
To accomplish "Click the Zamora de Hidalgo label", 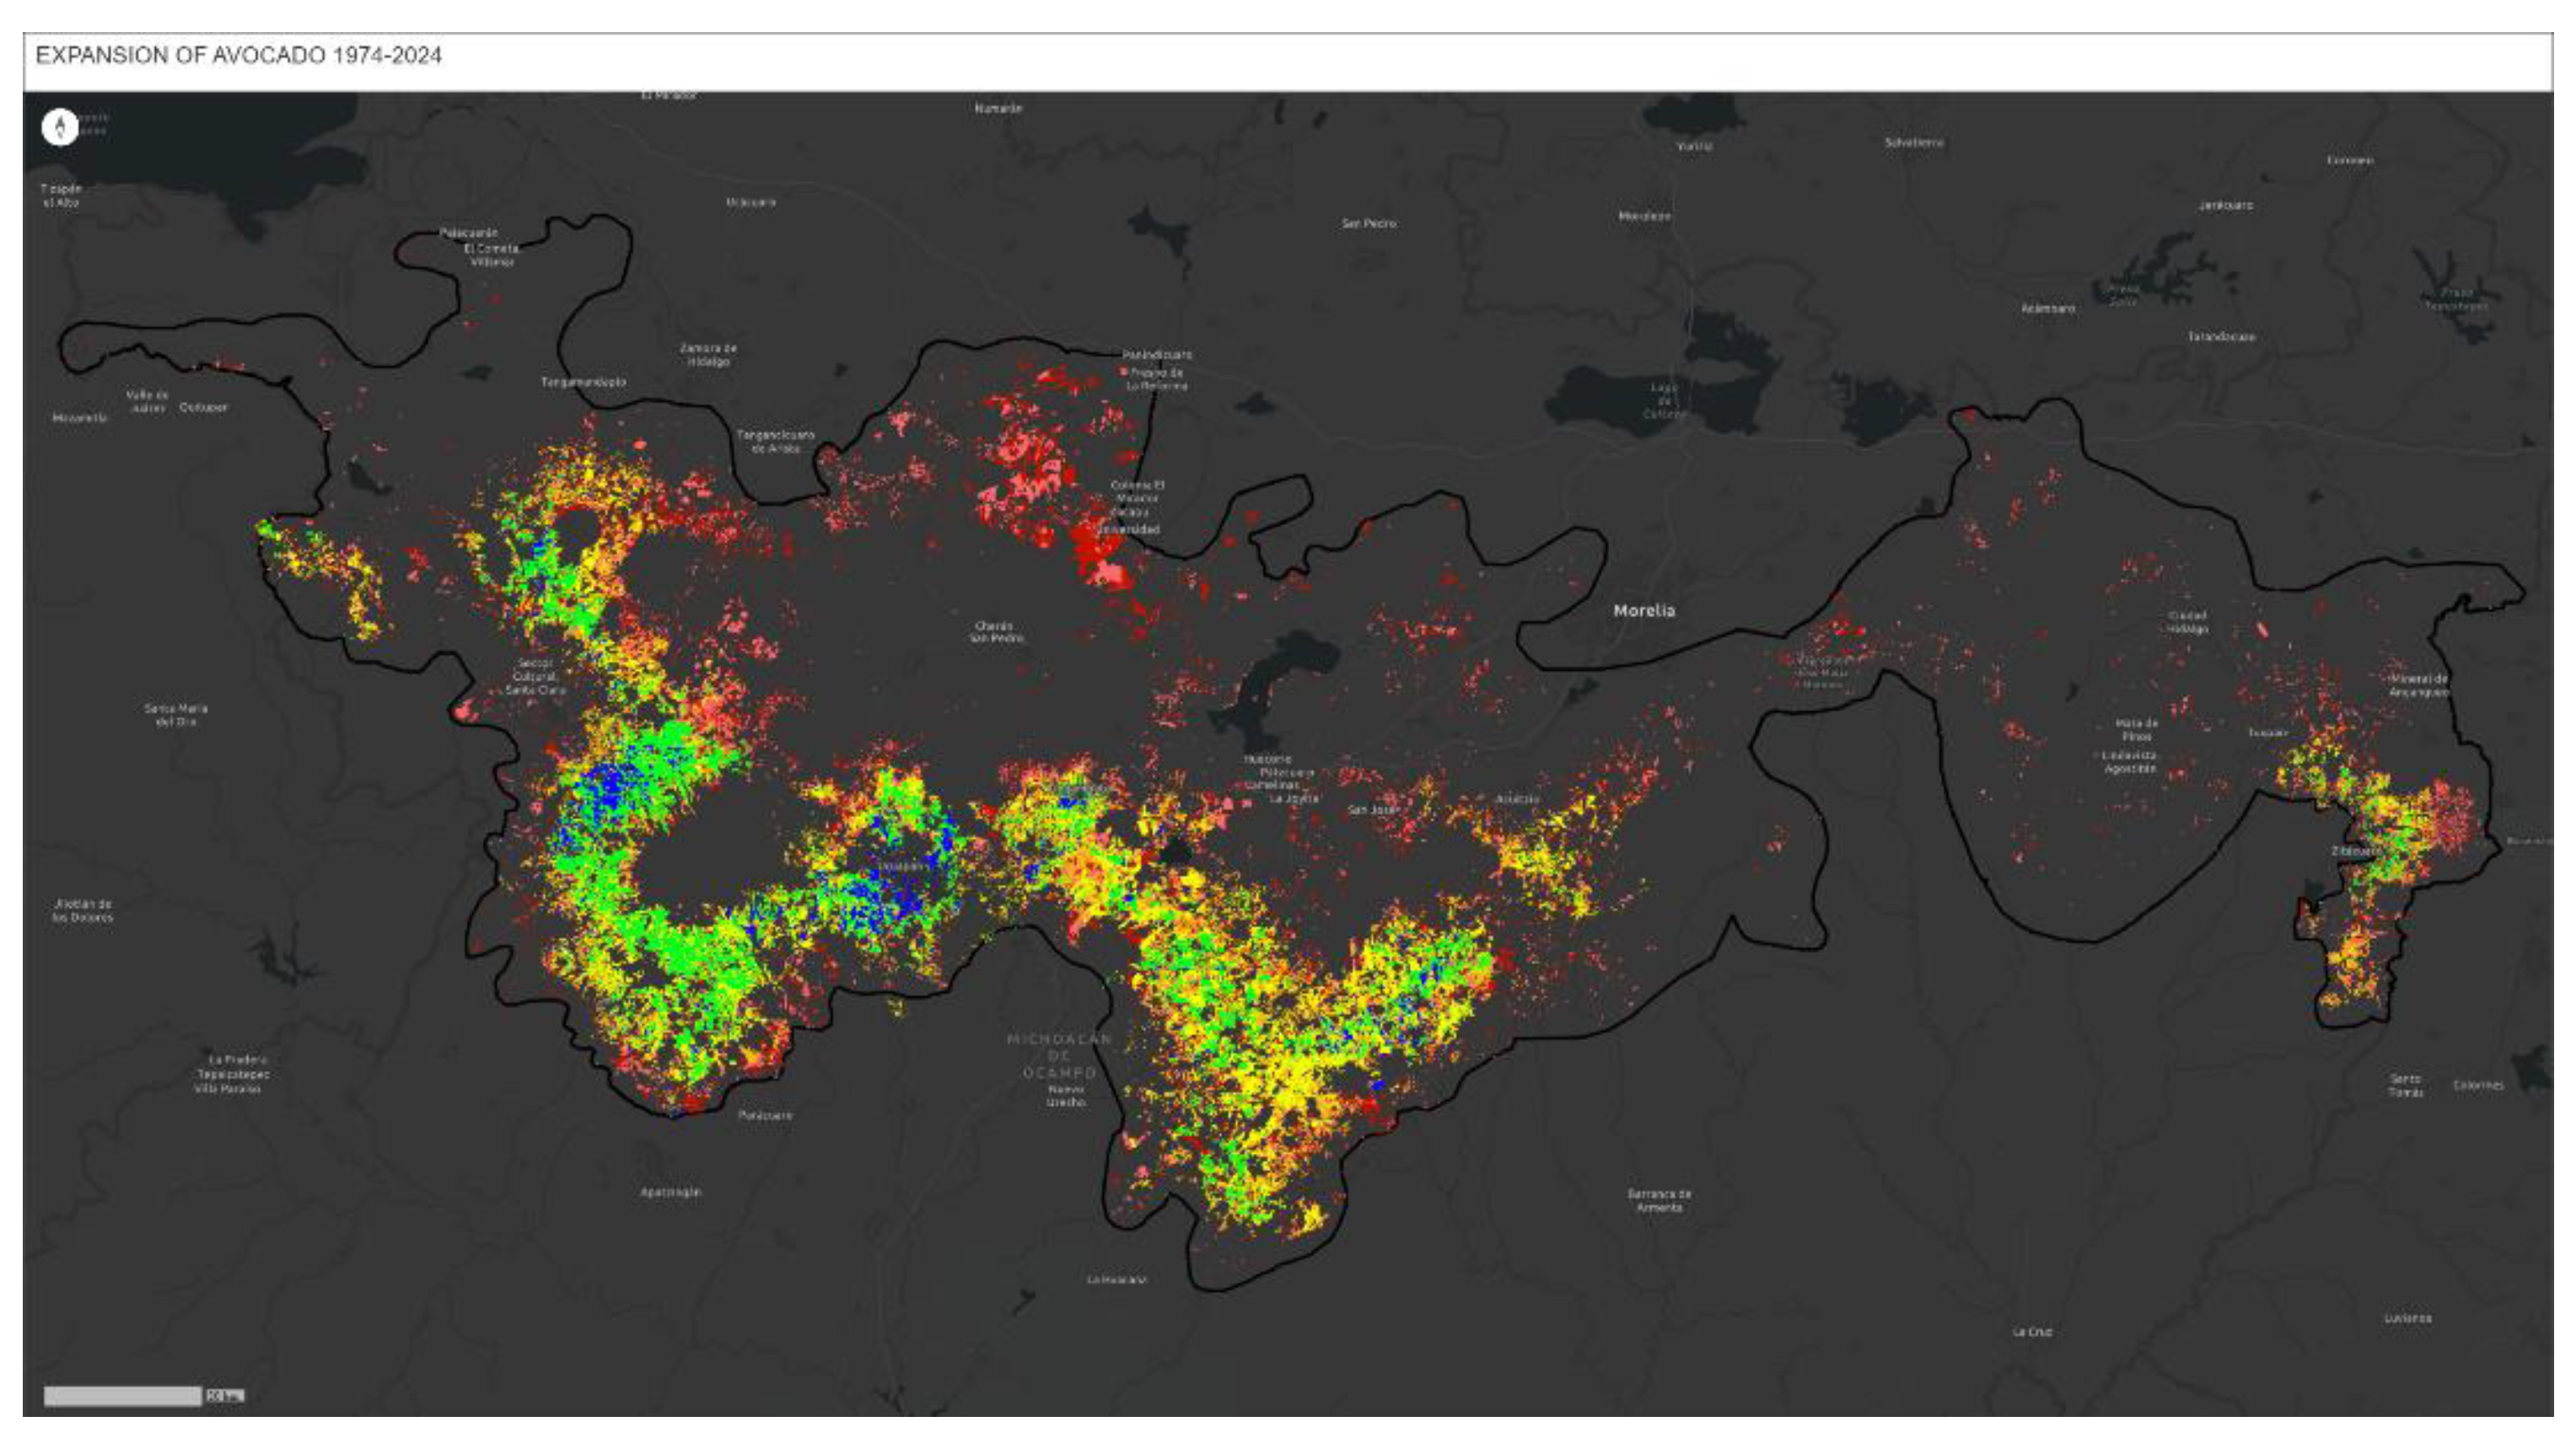I will (x=708, y=355).
